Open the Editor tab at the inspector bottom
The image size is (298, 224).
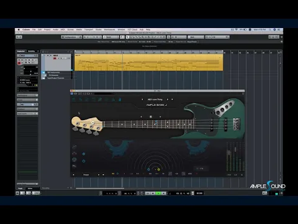[x=30, y=189]
